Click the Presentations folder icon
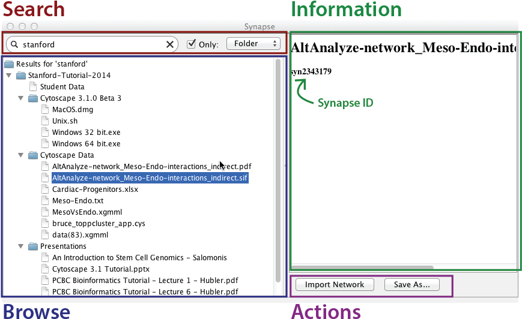 33,246
